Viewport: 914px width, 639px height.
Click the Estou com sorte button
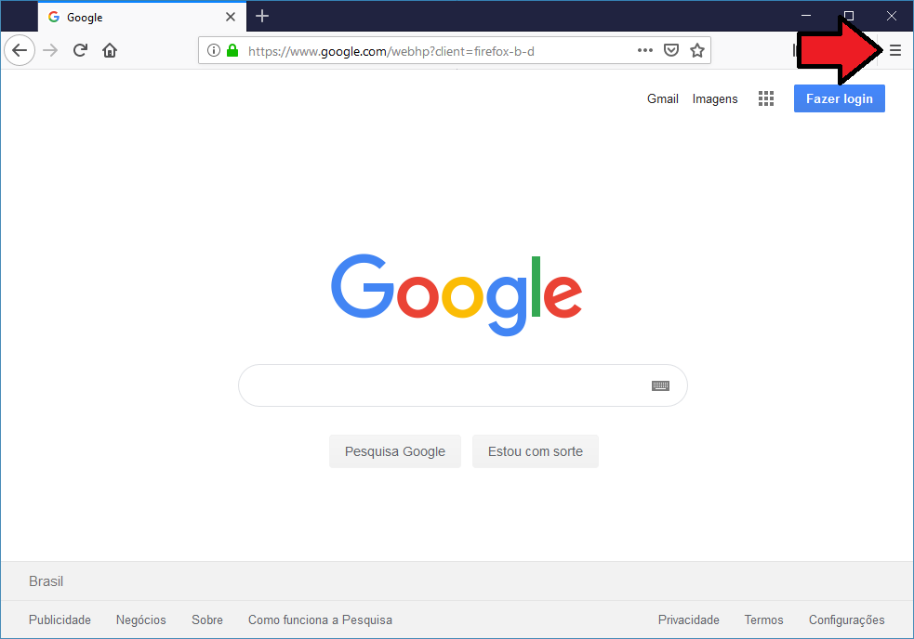coord(536,451)
